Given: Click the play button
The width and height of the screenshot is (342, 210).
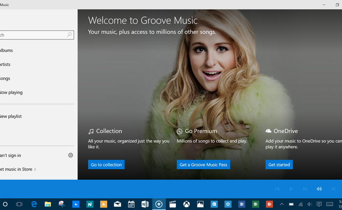Looking at the screenshot, I should click(291, 189).
